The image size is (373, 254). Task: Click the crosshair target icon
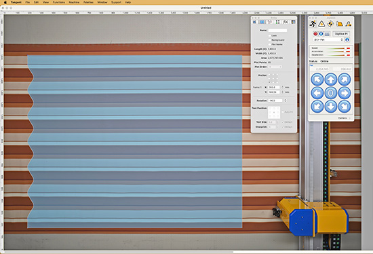[x=330, y=24]
